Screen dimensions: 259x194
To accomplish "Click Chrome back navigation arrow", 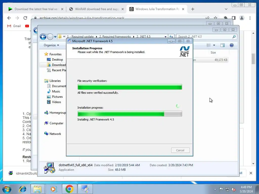I will (9, 18).
